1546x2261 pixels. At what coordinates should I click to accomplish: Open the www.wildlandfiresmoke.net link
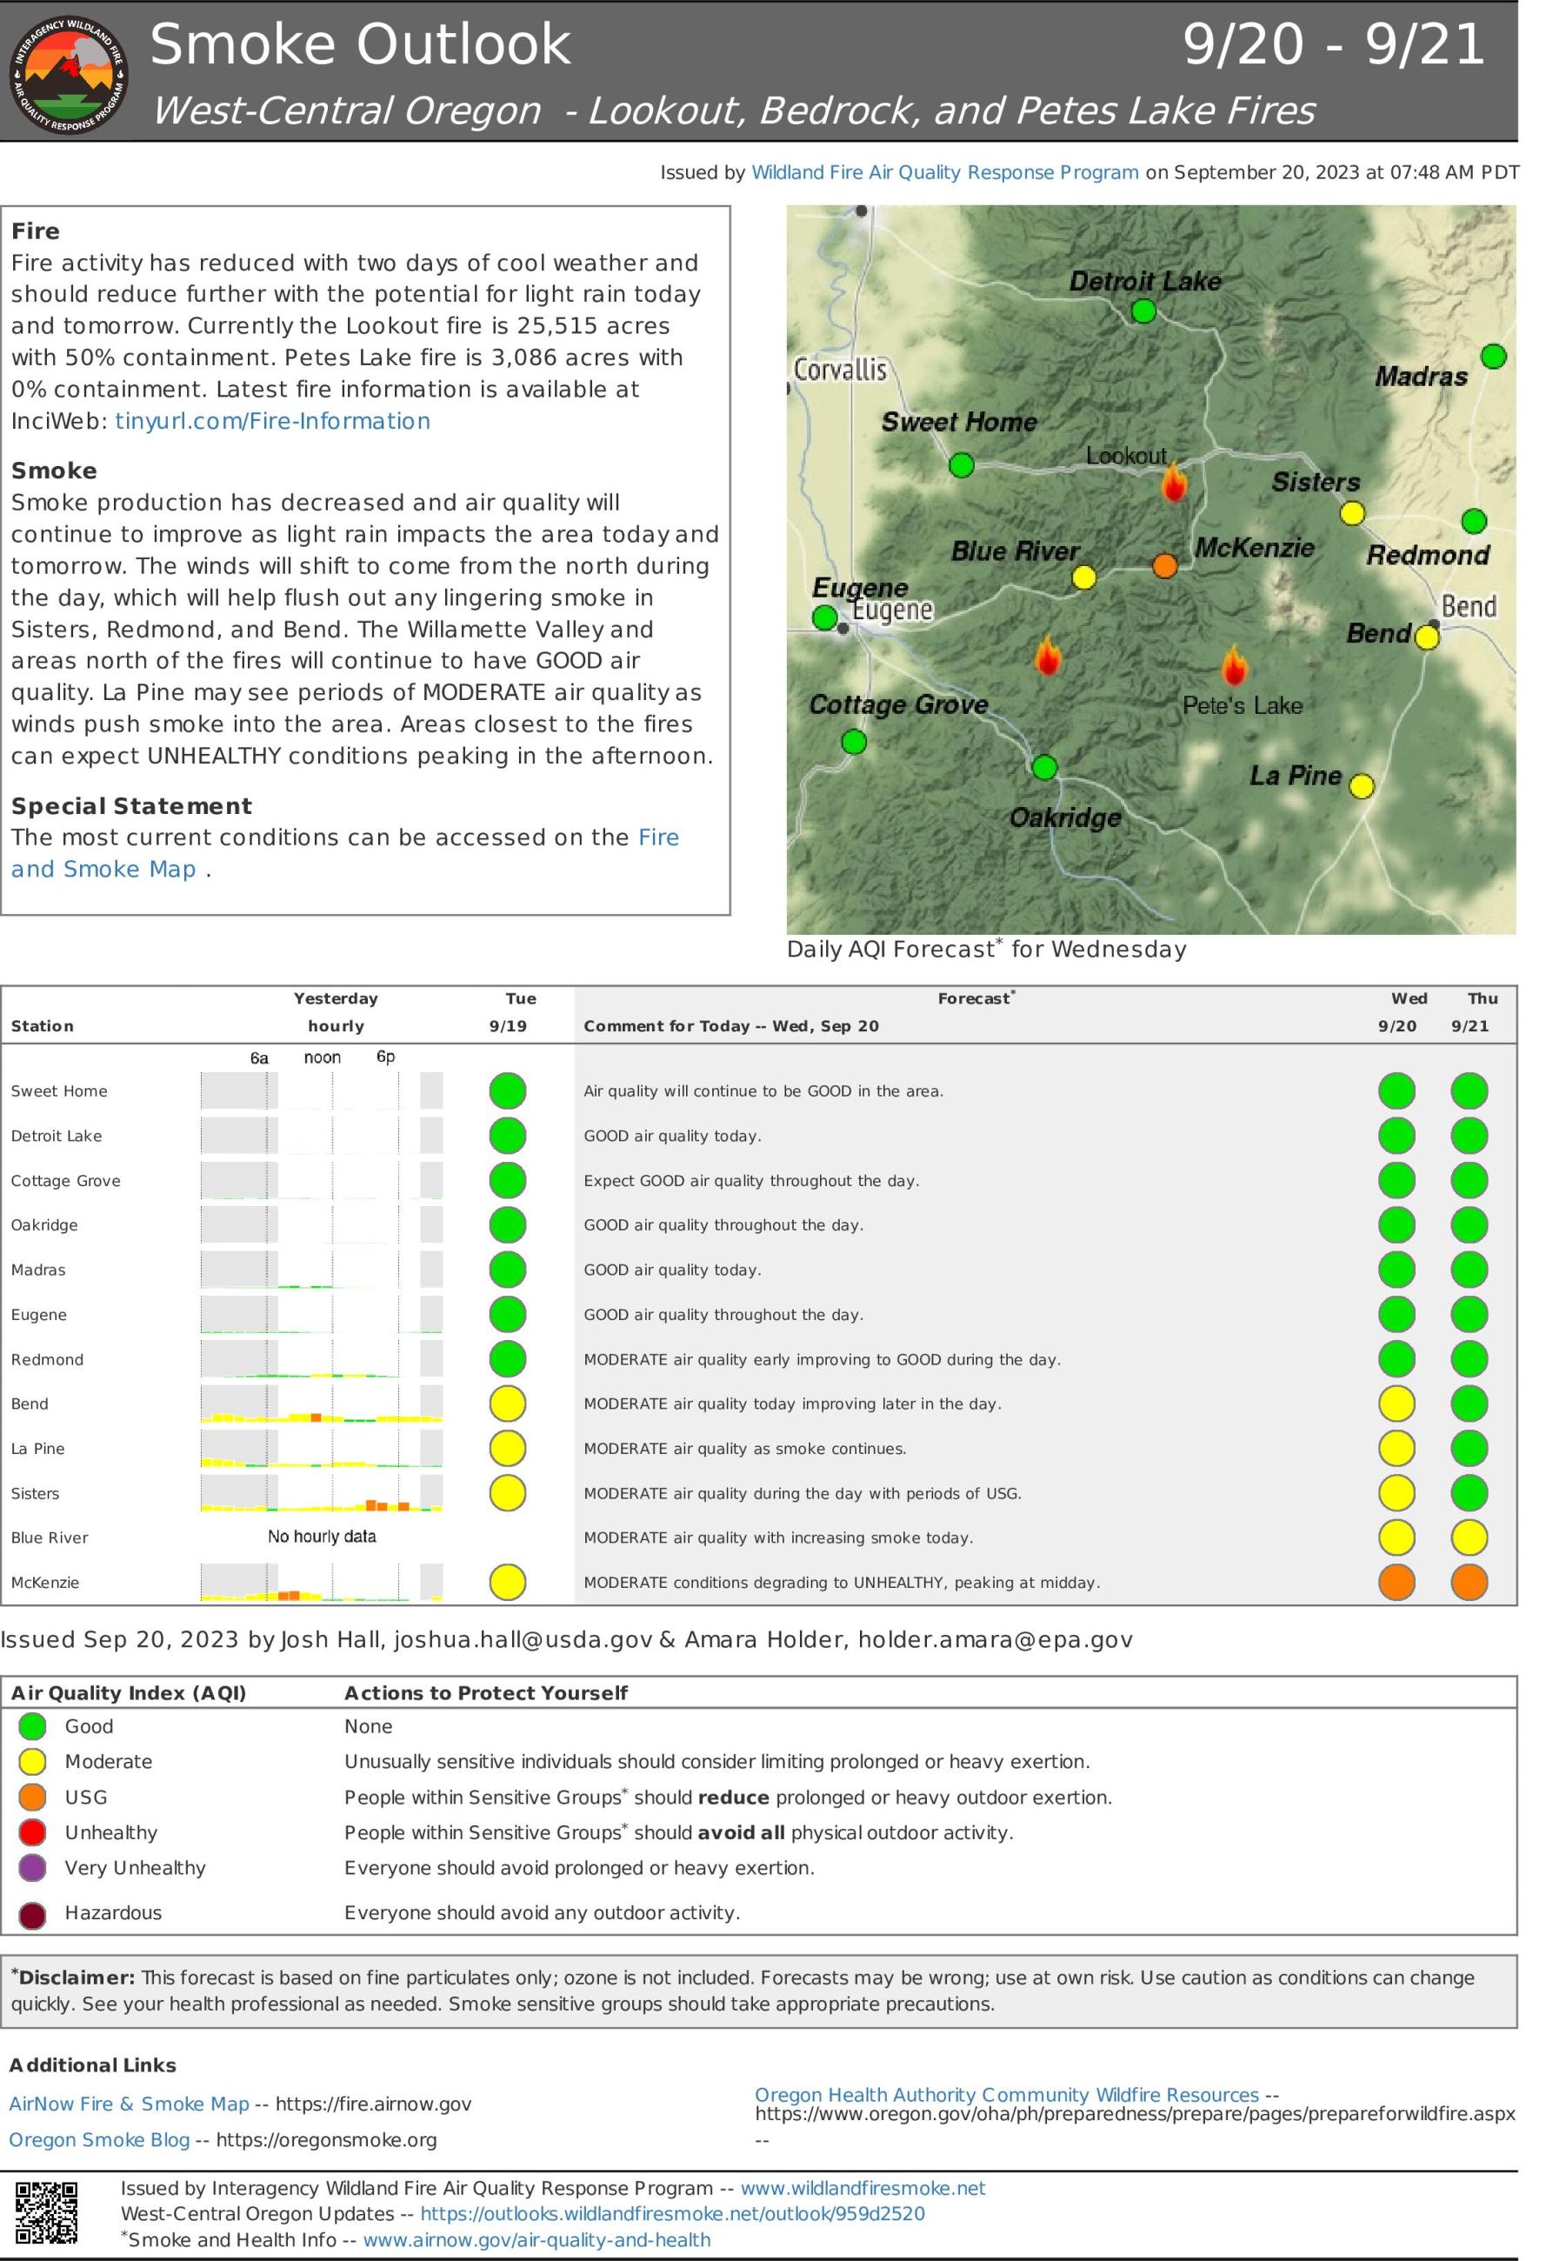point(863,2188)
